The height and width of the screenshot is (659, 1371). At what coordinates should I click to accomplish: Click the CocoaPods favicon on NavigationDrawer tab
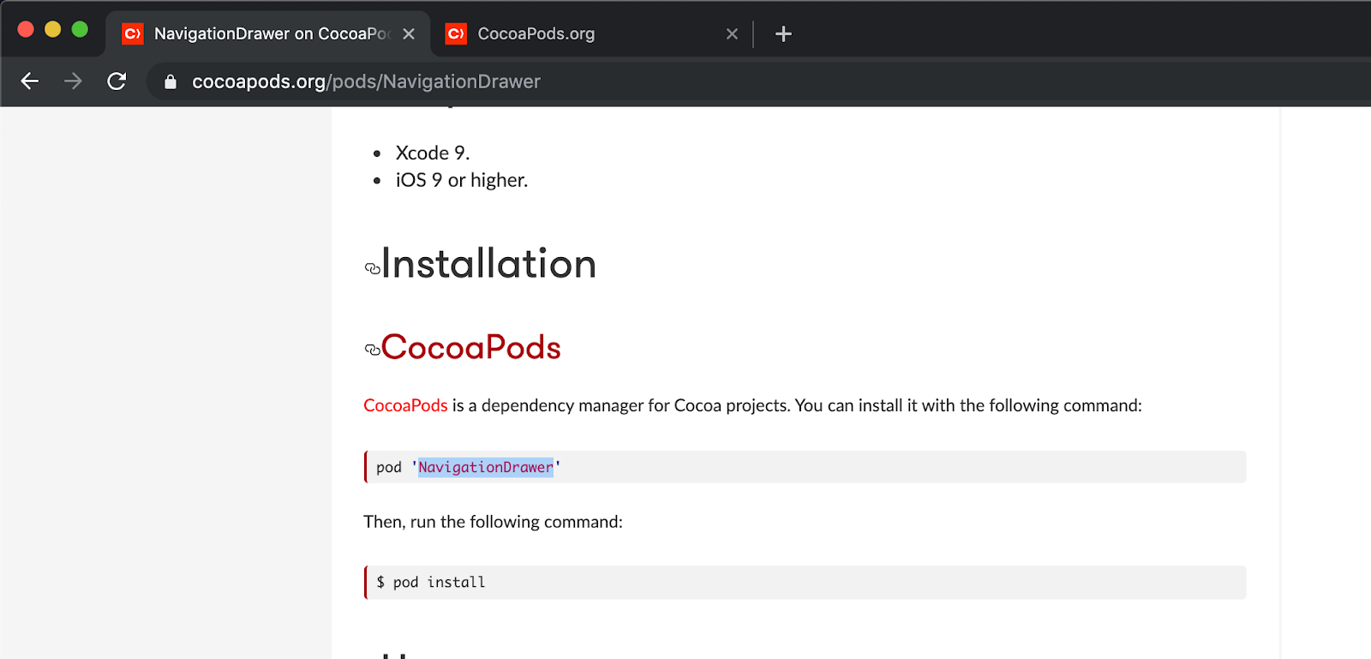click(133, 34)
